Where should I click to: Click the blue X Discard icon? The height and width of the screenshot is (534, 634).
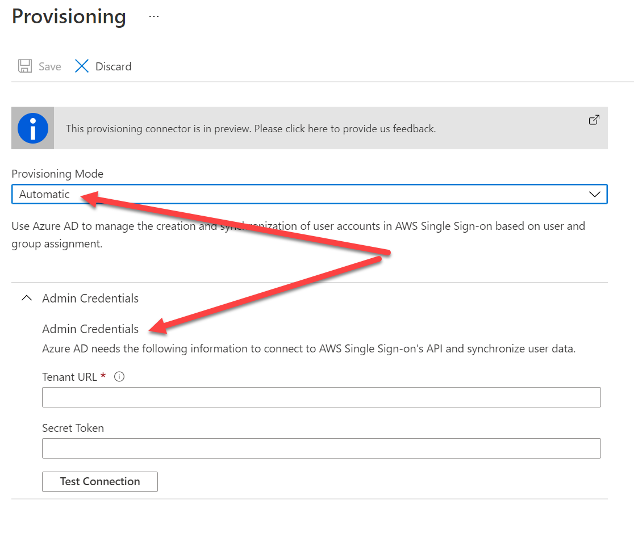click(82, 66)
